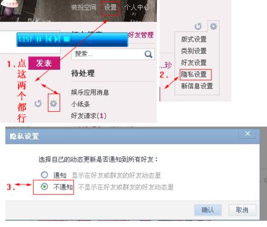Open the LIST playlist in music player

pos(26,39)
